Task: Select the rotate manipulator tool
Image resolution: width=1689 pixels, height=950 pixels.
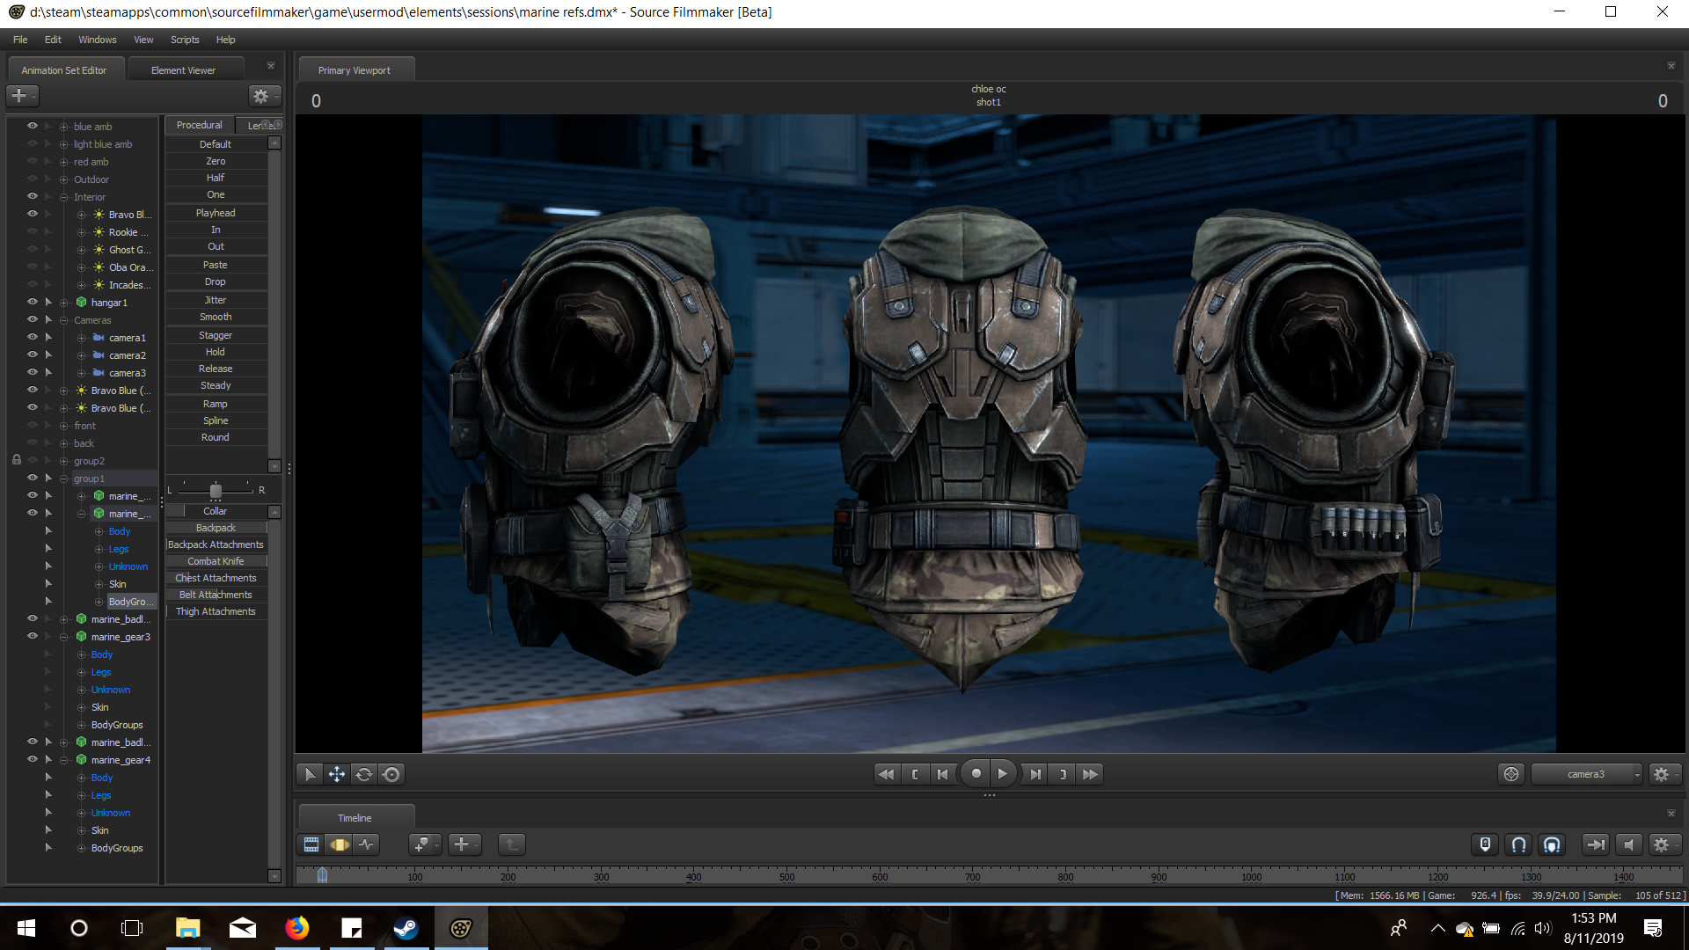Action: click(363, 774)
